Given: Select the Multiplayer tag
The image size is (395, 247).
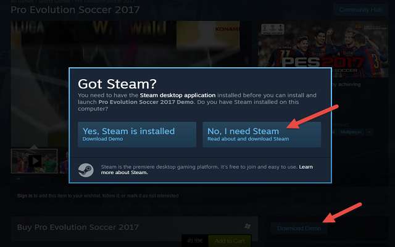Looking at the screenshot, I should 351,132.
